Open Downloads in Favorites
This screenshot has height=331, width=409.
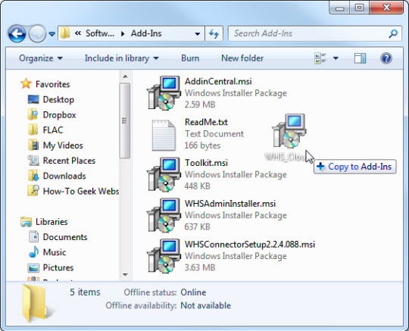click(x=64, y=176)
